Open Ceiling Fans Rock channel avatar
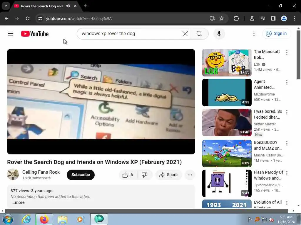The height and width of the screenshot is (225, 301). (x=13, y=174)
